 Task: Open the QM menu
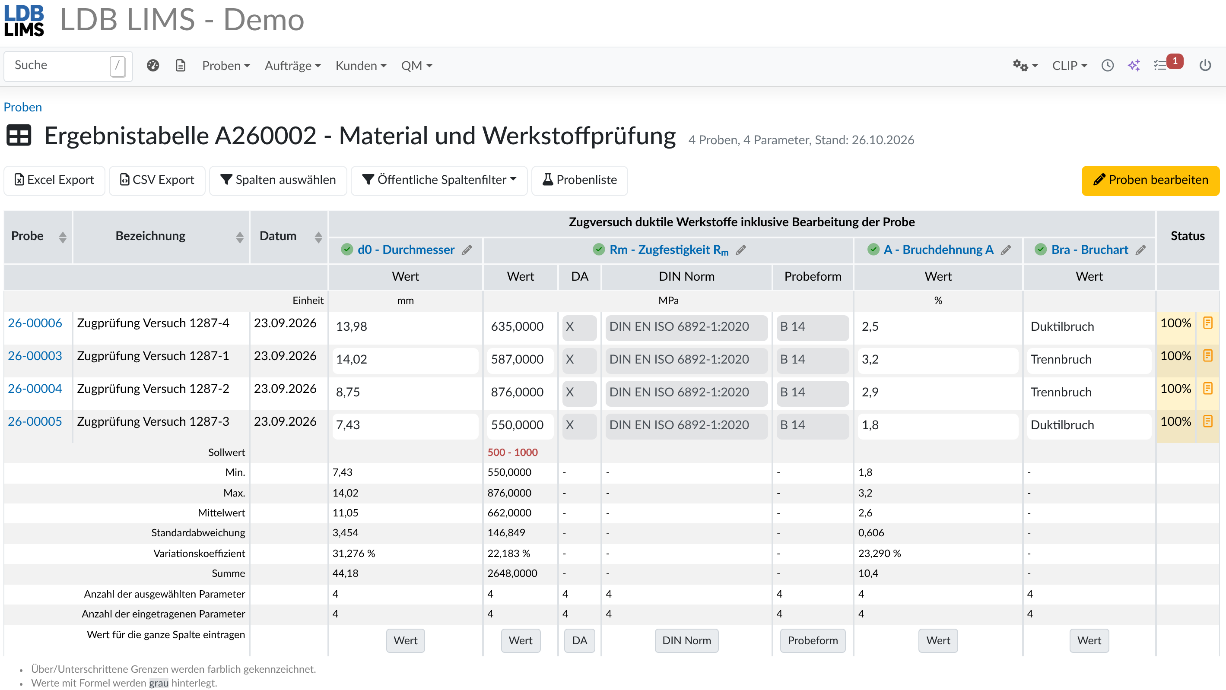417,66
